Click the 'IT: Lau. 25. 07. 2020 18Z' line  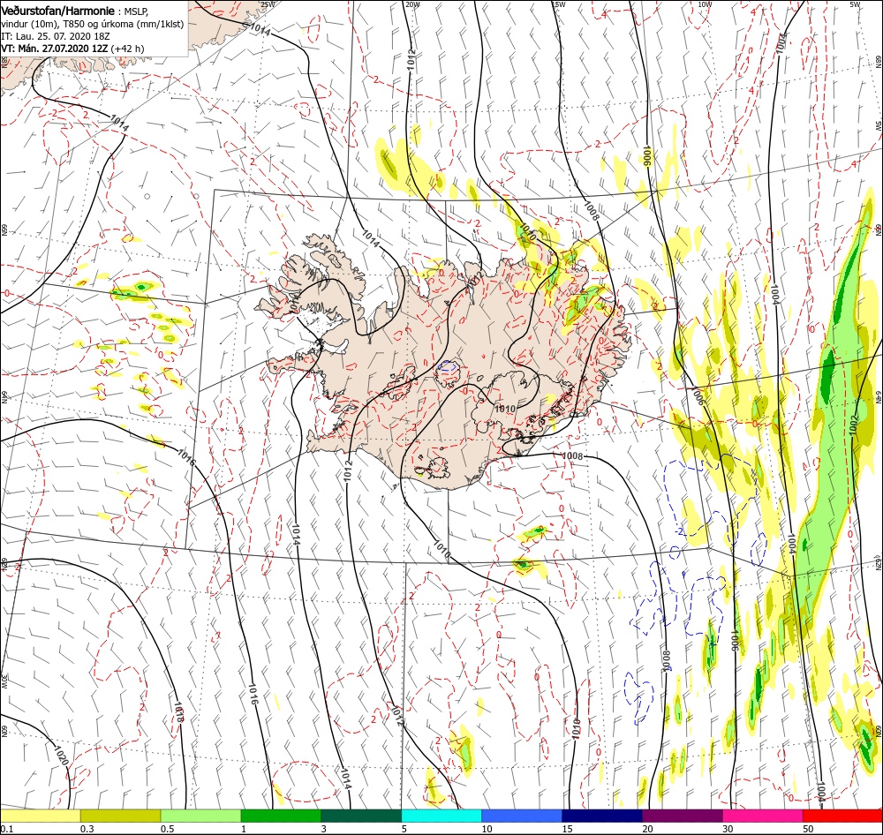click(55, 36)
